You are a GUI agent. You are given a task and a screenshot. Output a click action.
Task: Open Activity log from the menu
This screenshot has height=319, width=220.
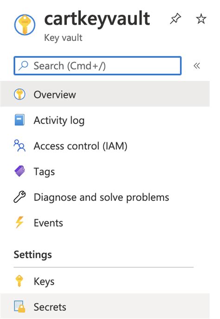tap(105, 120)
